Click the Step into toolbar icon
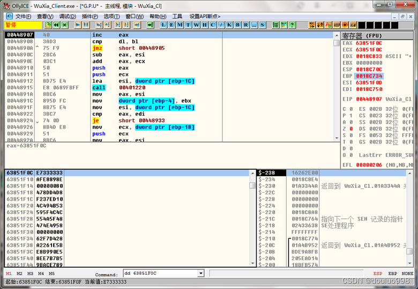Image resolution: width=418 pixels, height=289 pixels. click(x=99, y=25)
